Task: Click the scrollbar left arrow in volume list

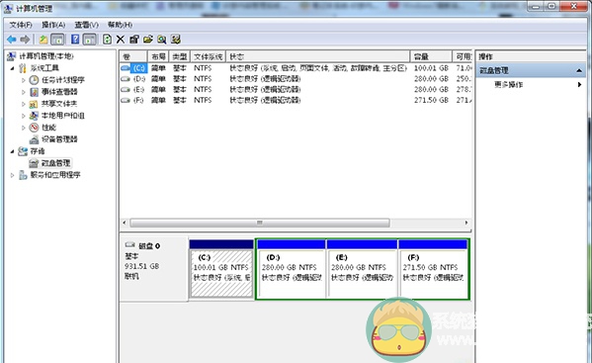Action: tap(125, 223)
